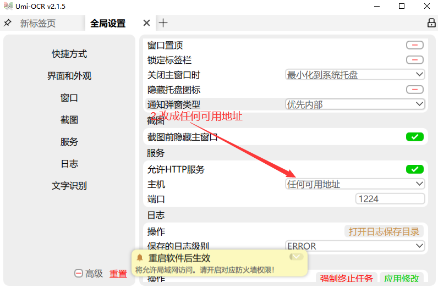Click the 打开日志保存目录 button
Image resolution: width=438 pixels, height=288 pixels.
pyautogui.click(x=384, y=231)
